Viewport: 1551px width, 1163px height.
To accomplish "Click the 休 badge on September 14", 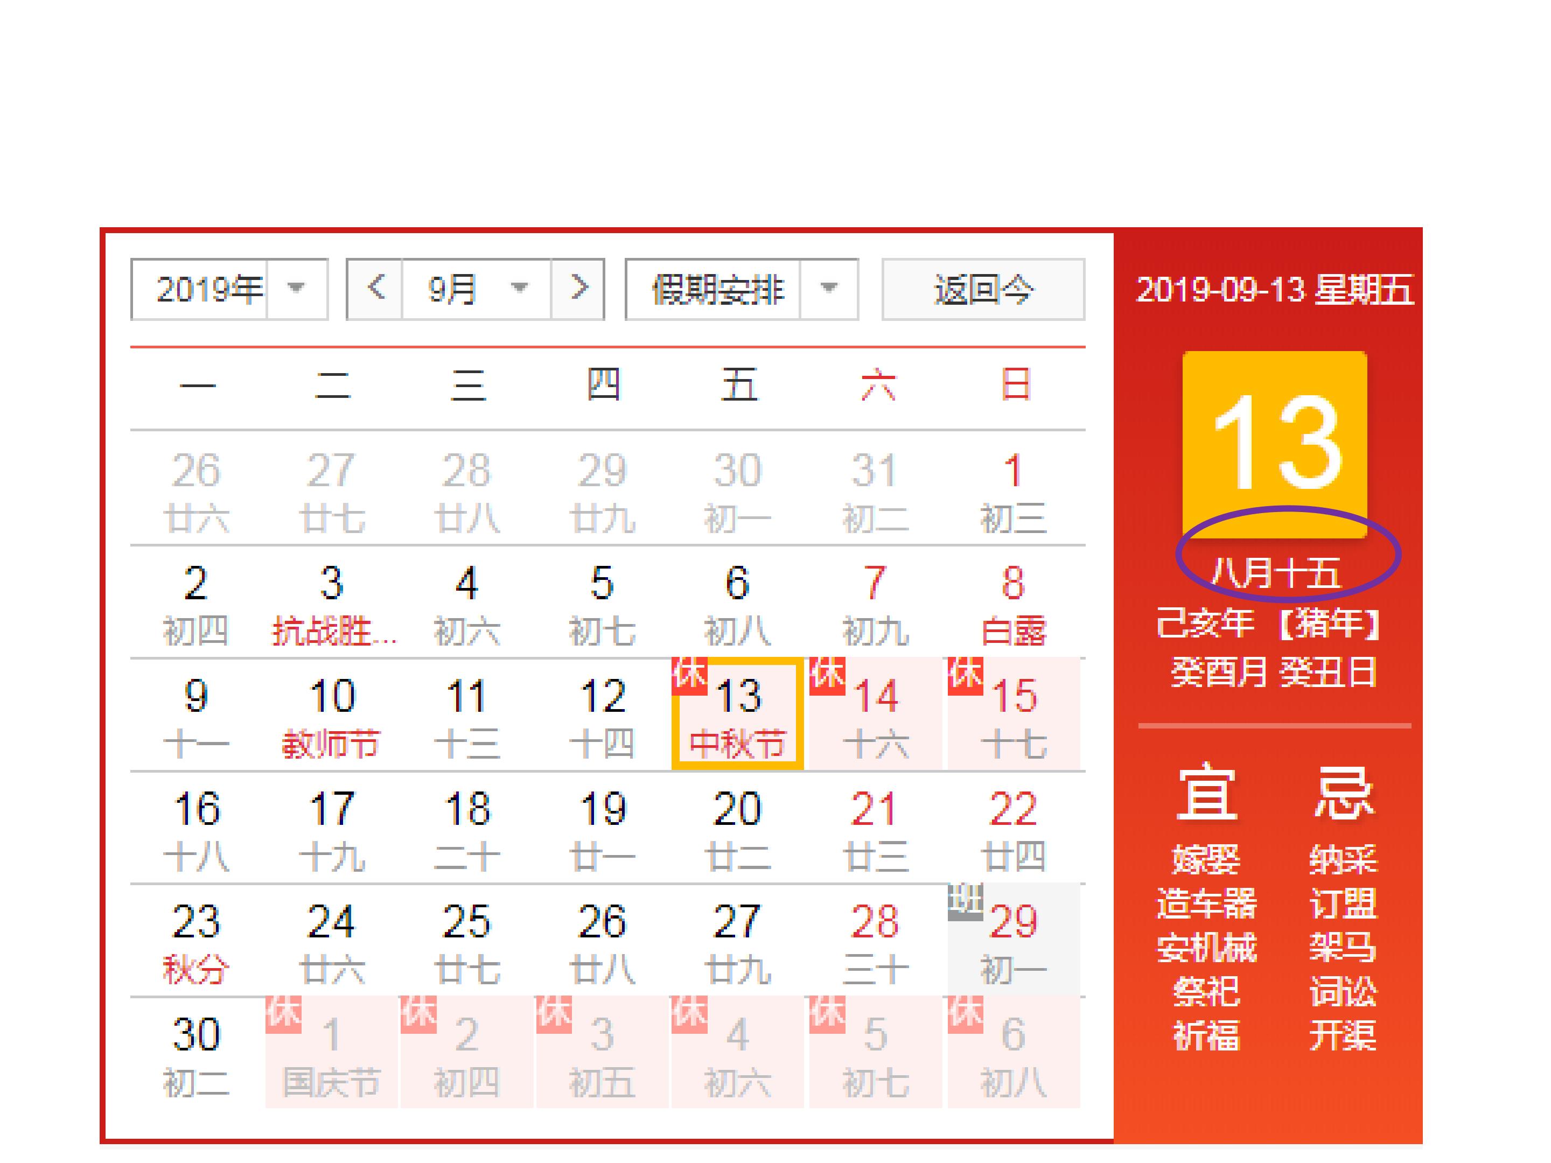I will 827,676.
